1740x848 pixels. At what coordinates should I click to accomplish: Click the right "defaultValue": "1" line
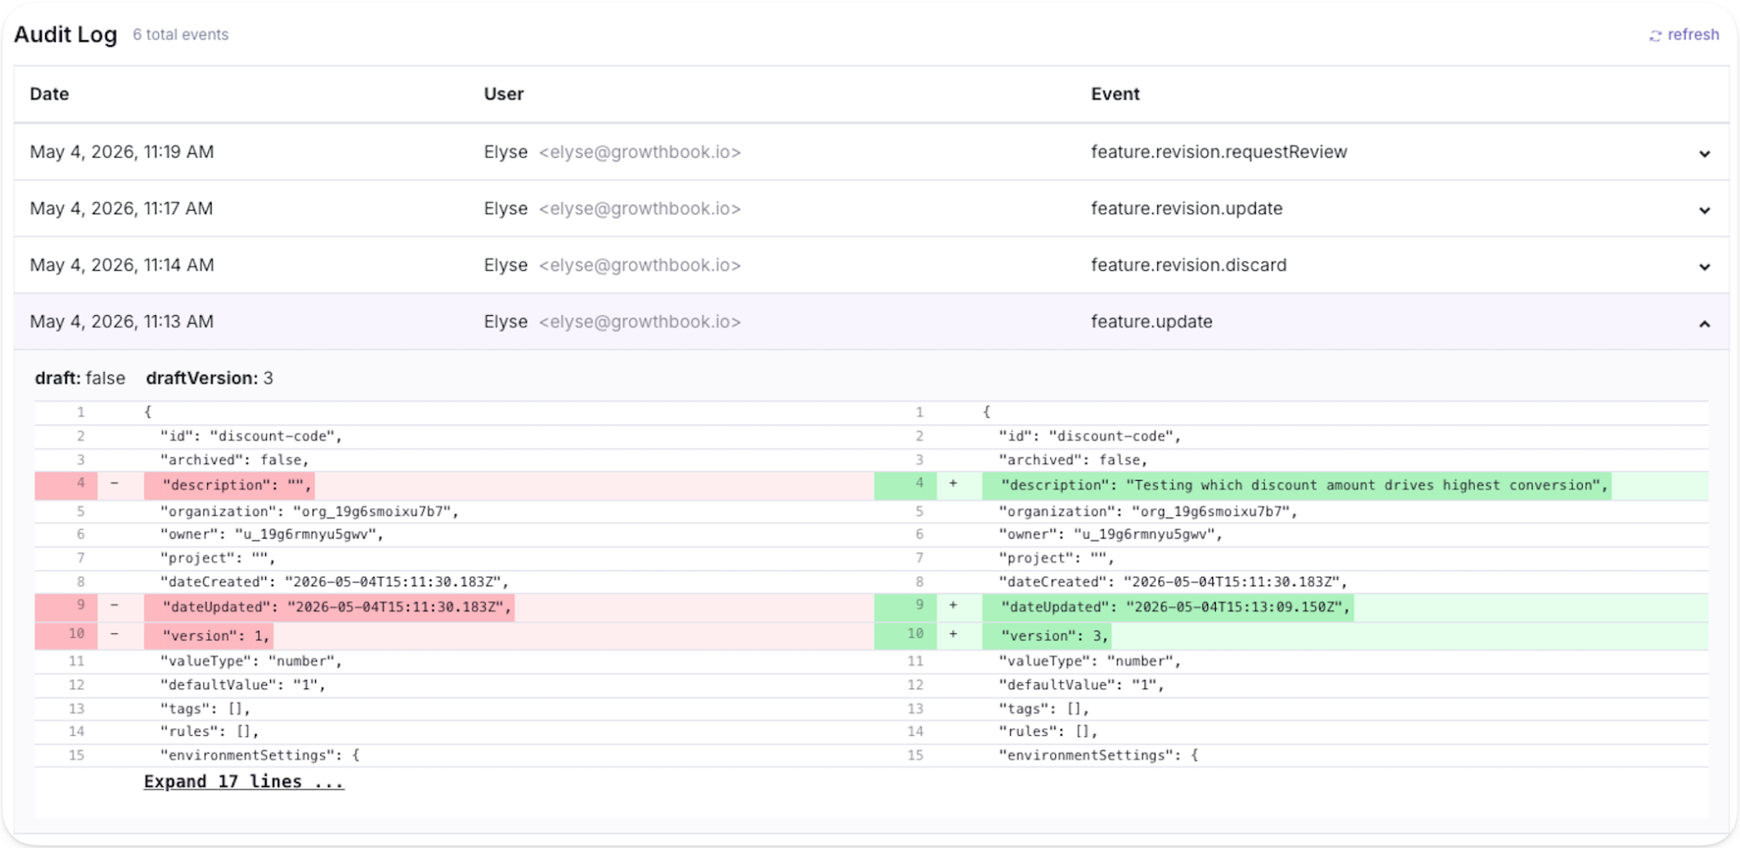(x=1082, y=685)
